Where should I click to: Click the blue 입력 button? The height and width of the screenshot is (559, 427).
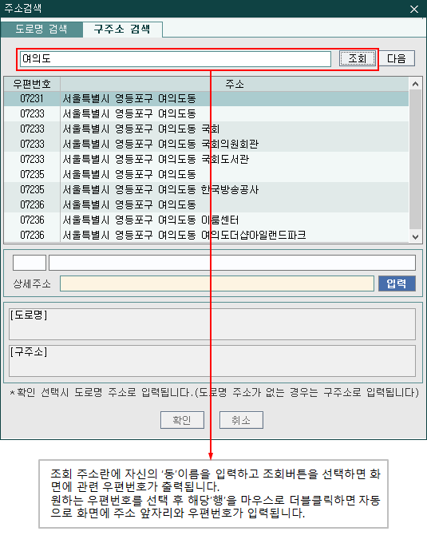pyautogui.click(x=397, y=283)
